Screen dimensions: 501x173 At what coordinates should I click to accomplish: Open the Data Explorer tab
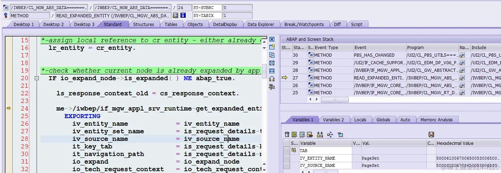(x=261, y=24)
